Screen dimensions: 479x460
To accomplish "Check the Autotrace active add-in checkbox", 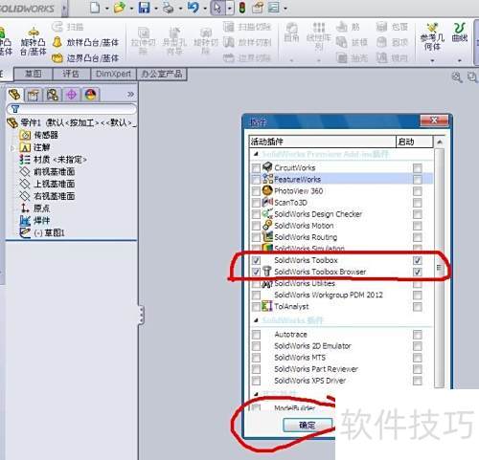I will click(x=256, y=335).
